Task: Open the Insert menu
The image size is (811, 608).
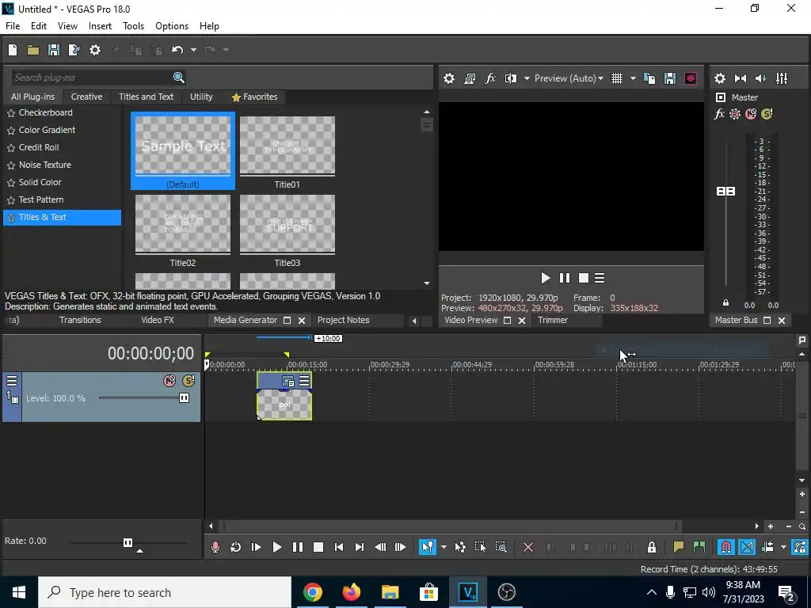Action: coord(100,26)
